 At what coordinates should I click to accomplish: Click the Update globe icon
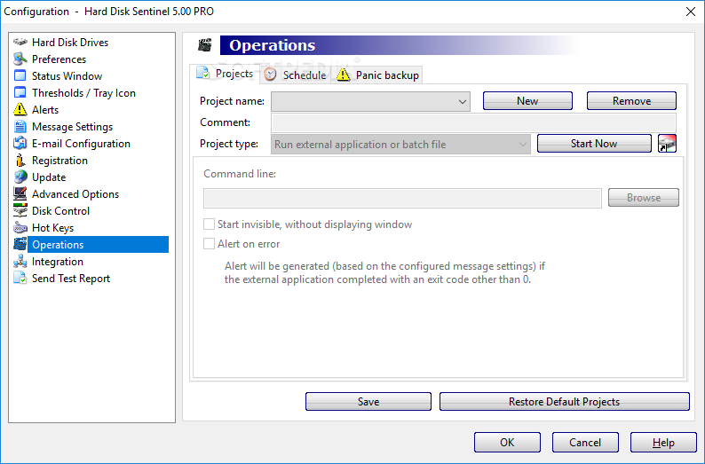coord(20,177)
